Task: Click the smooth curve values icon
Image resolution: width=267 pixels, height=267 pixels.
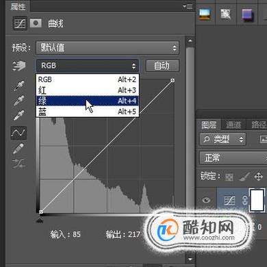Action: [x=18, y=164]
